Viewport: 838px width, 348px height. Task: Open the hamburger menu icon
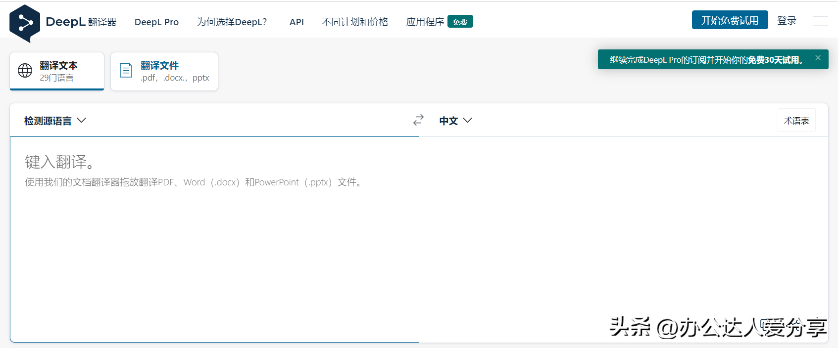[820, 21]
